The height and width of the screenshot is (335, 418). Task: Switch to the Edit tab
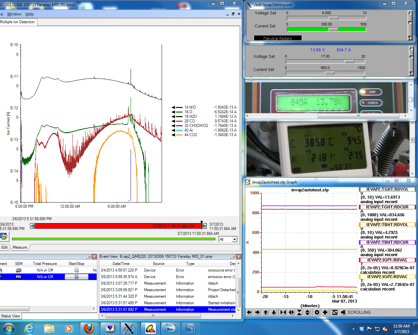5,247
